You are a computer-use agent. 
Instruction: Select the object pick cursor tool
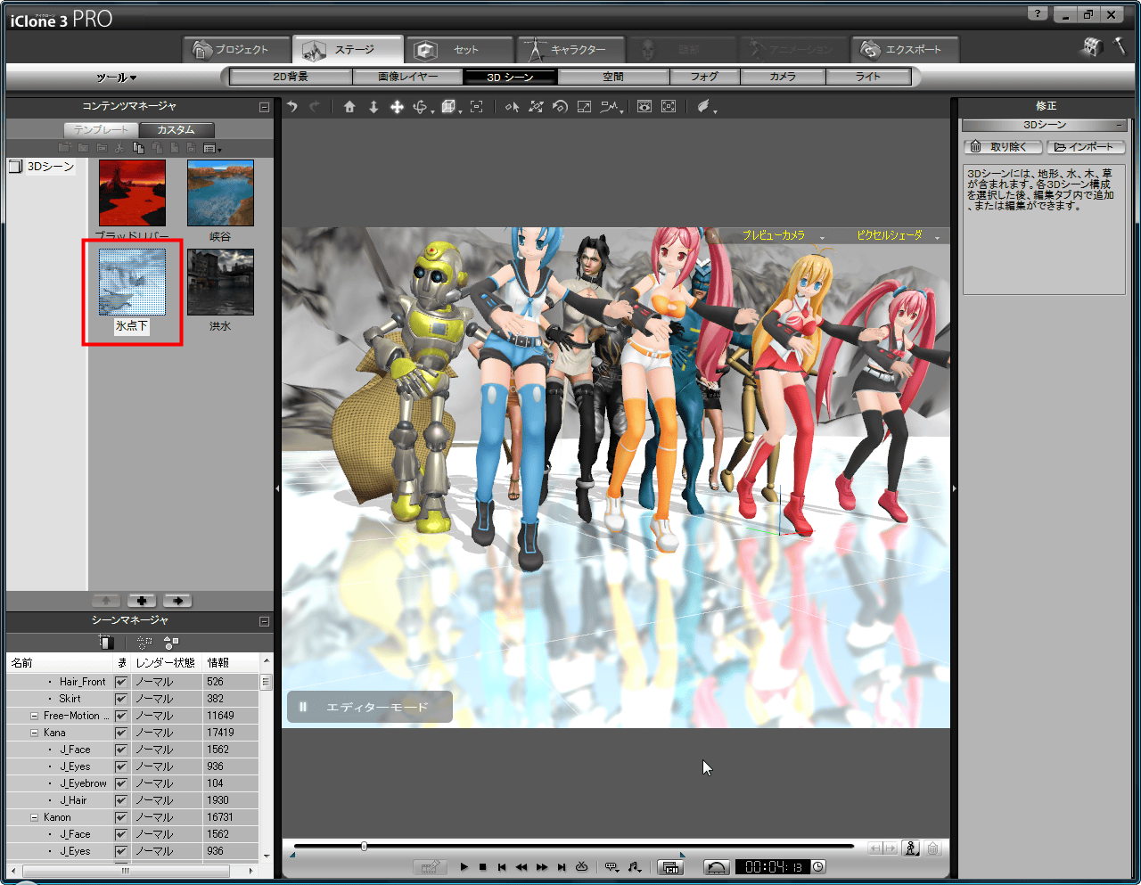pos(512,107)
